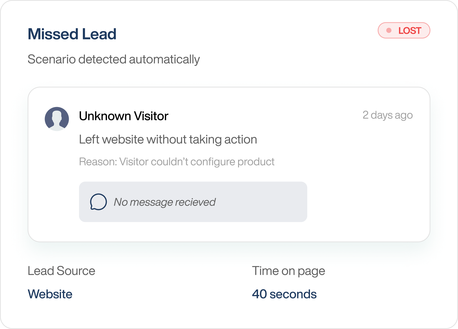Click the red dot in LOST badge
The image size is (458, 329).
click(389, 31)
